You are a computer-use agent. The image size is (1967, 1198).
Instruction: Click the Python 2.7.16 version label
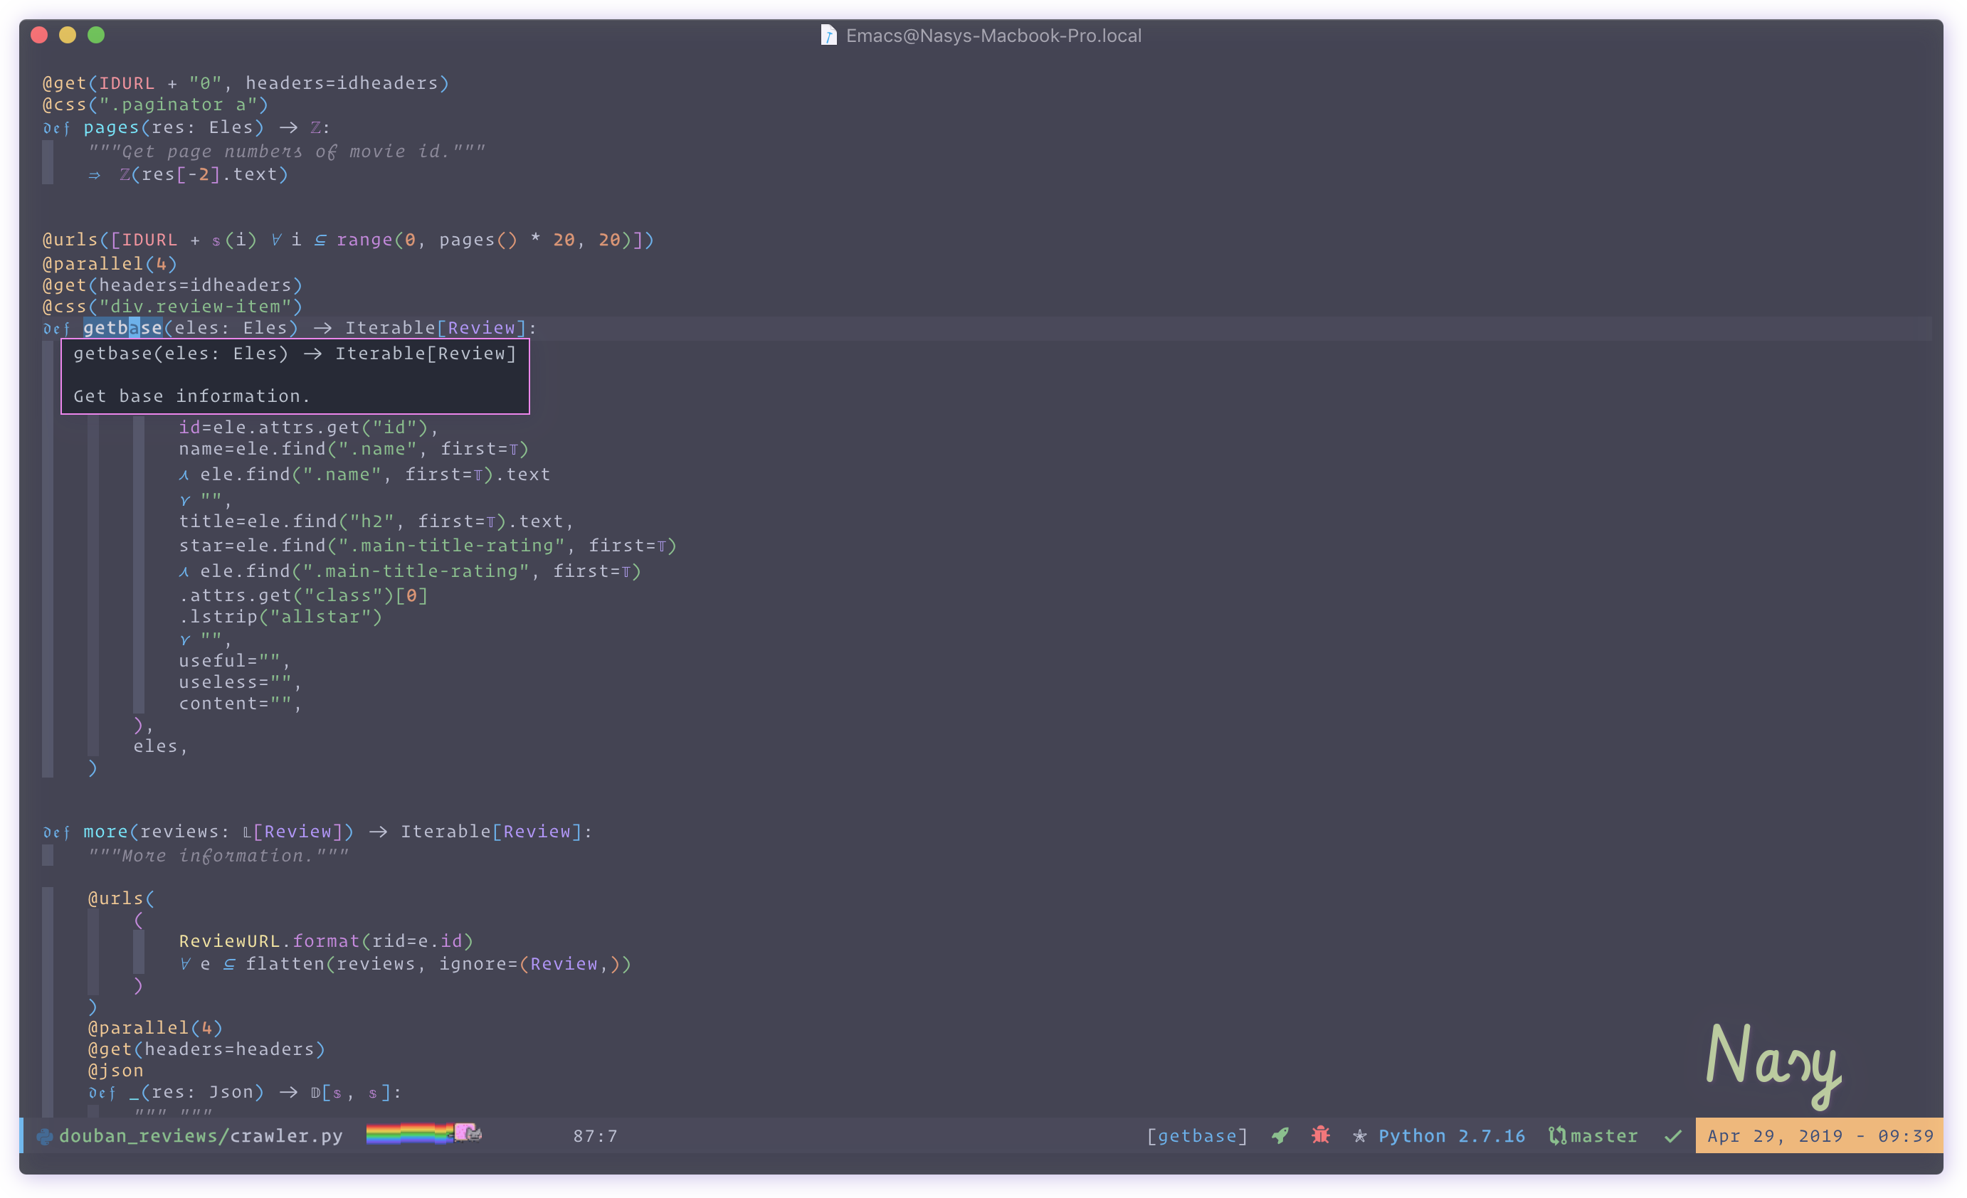1451,1135
